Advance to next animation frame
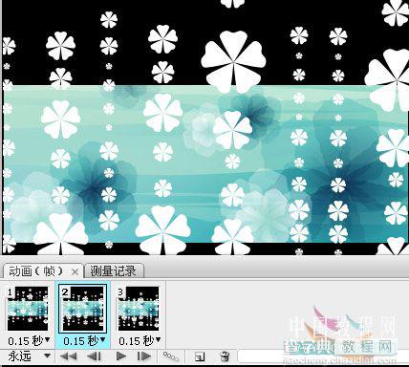 pos(144,356)
